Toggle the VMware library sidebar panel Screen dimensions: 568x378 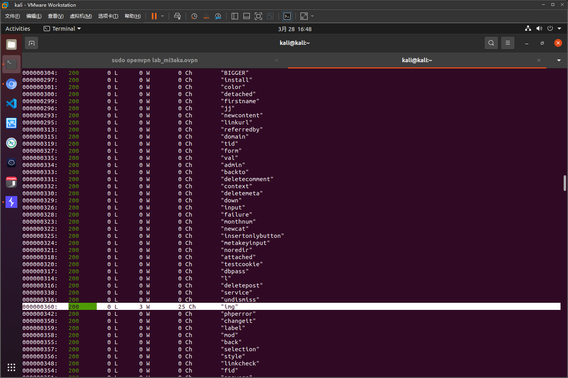[235, 16]
